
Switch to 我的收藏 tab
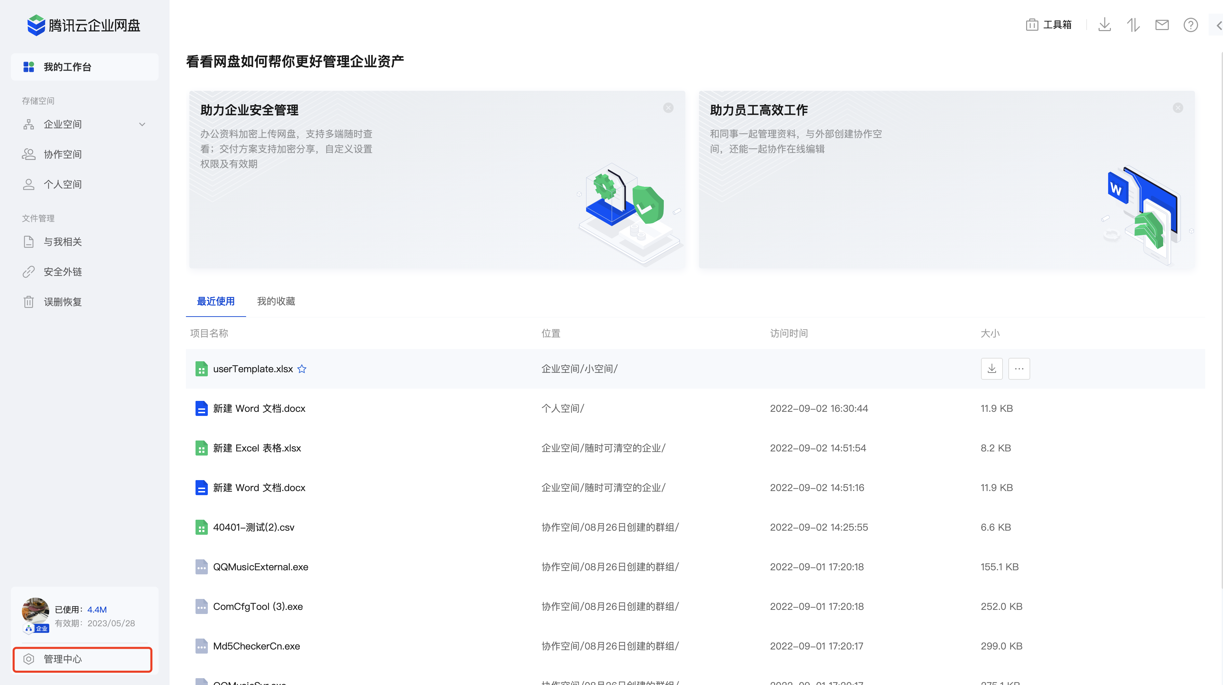click(x=276, y=301)
